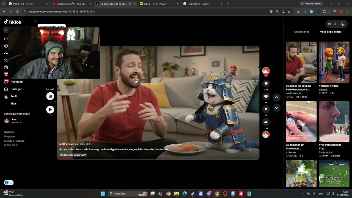Go back to the previous page
This screenshot has height=198, width=352.
point(4,12)
